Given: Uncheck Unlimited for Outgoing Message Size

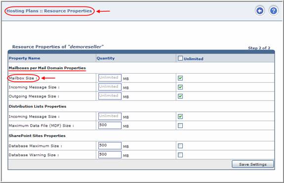Looking at the screenshot, I should pos(180,96).
